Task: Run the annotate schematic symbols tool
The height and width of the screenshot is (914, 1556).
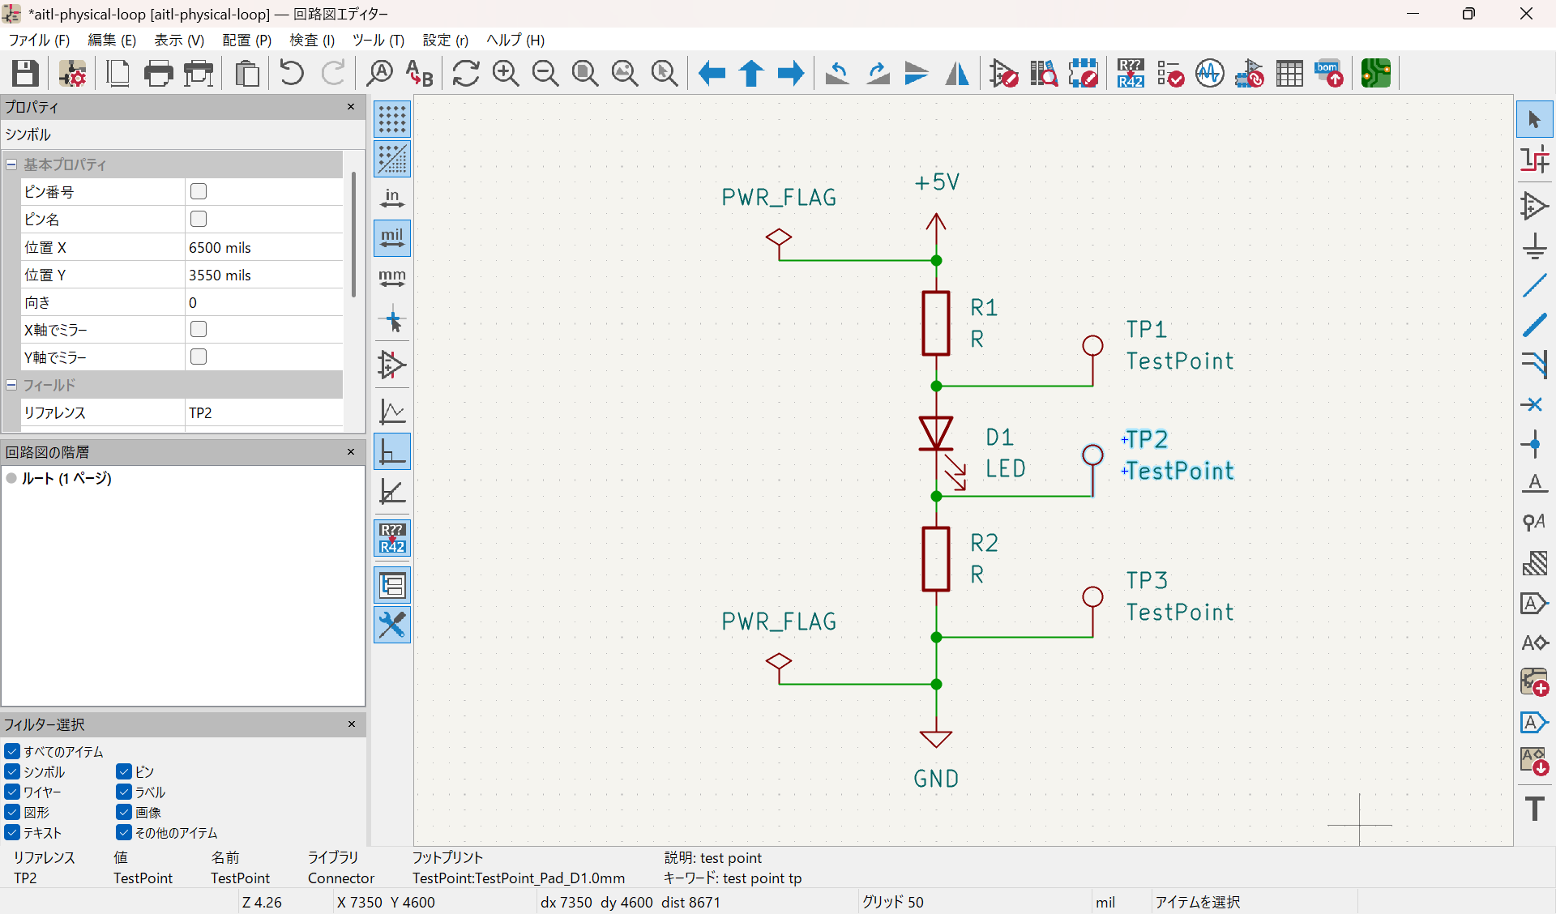Action: pos(1130,74)
